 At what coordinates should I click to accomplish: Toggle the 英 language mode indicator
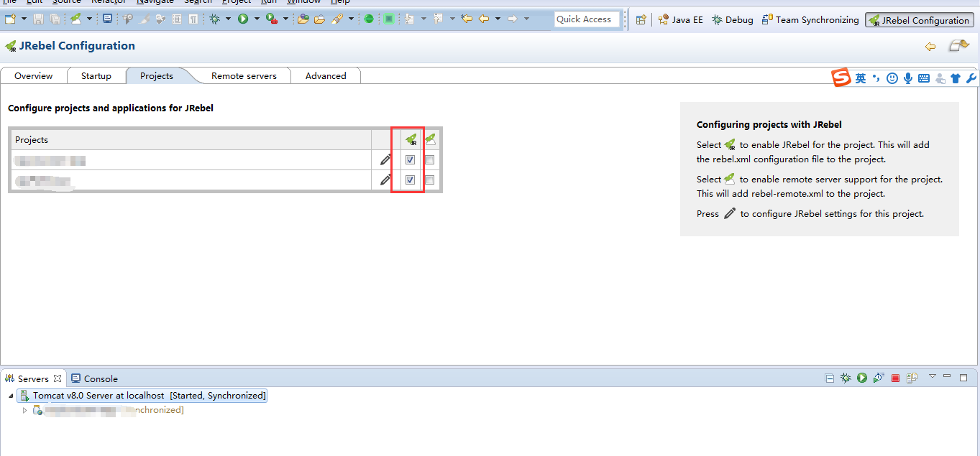[x=861, y=78]
